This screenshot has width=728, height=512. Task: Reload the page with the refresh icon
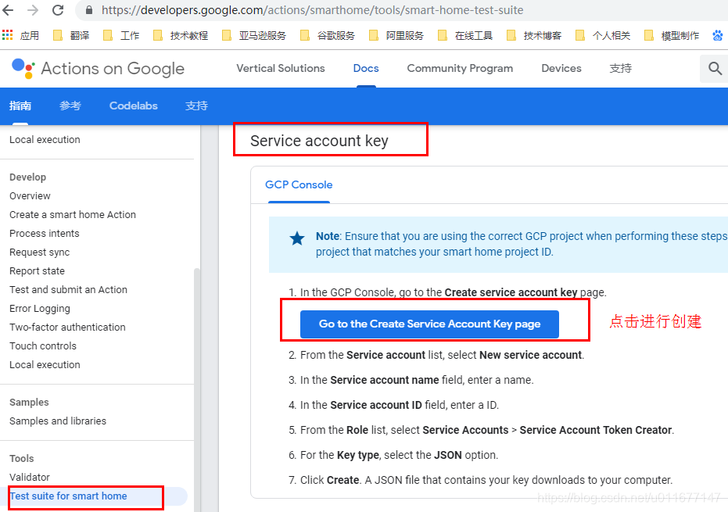(58, 9)
